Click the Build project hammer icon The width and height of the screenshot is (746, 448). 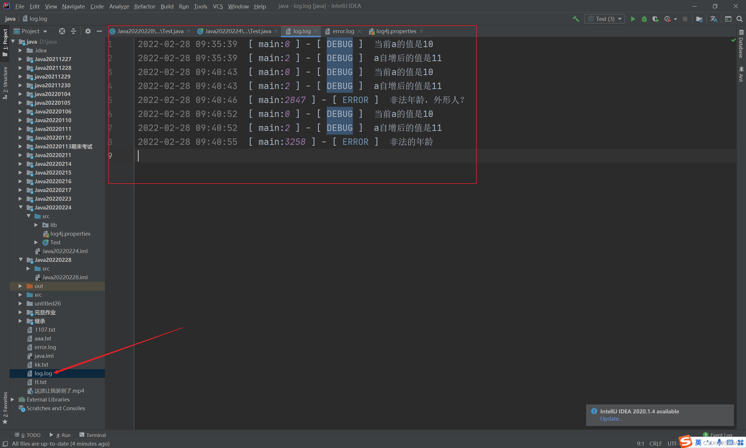pos(576,19)
